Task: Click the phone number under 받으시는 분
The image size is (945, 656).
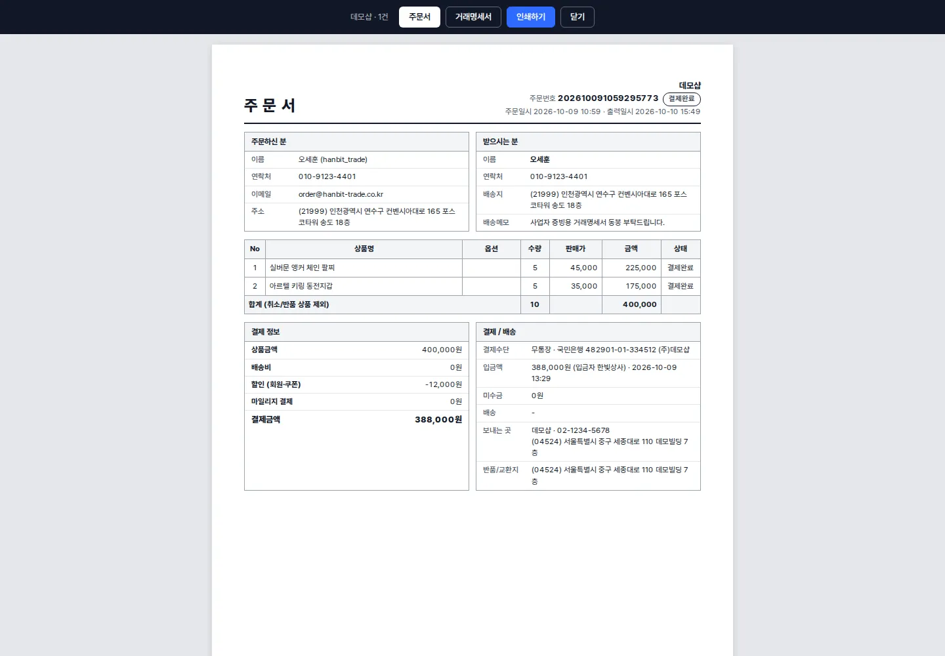Action: 559,176
